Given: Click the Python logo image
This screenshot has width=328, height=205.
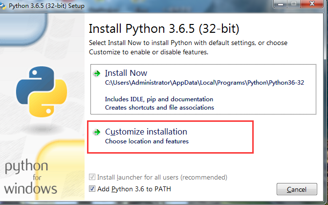Looking at the screenshot, I should pos(42,91).
